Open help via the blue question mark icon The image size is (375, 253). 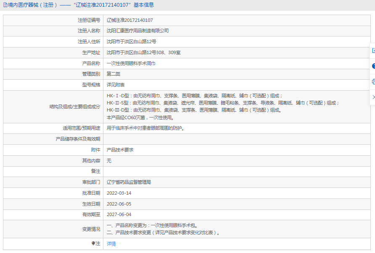tap(373, 66)
